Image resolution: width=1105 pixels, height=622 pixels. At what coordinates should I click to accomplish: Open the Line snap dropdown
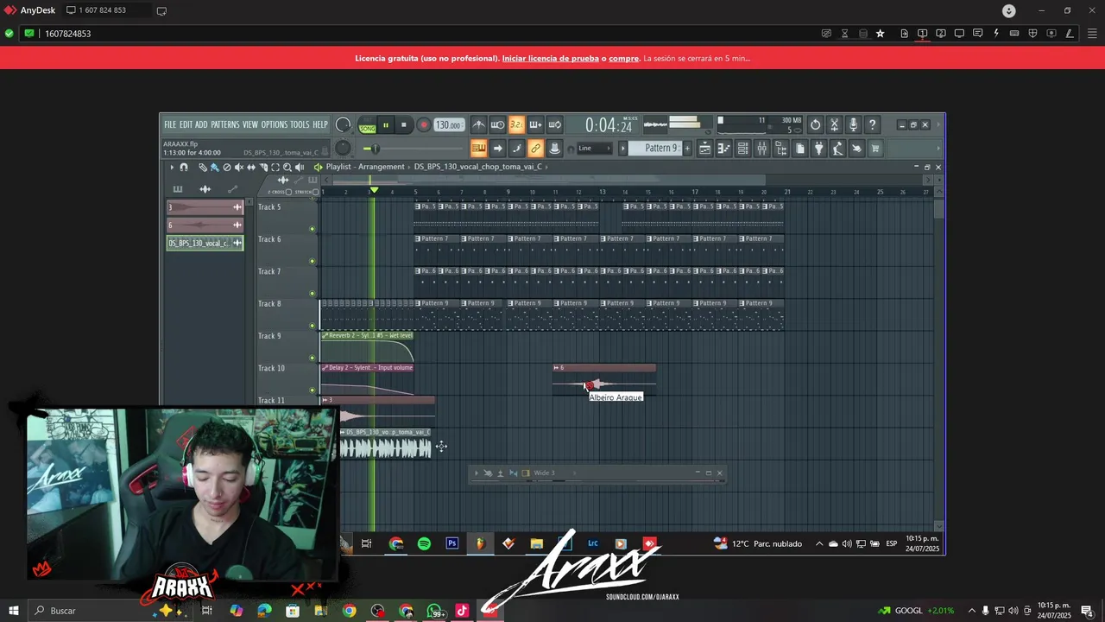tap(594, 148)
